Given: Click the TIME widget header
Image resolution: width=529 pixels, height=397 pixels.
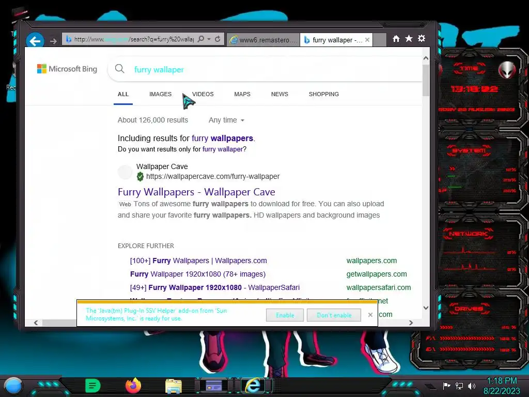Looking at the screenshot, I should pos(469,69).
